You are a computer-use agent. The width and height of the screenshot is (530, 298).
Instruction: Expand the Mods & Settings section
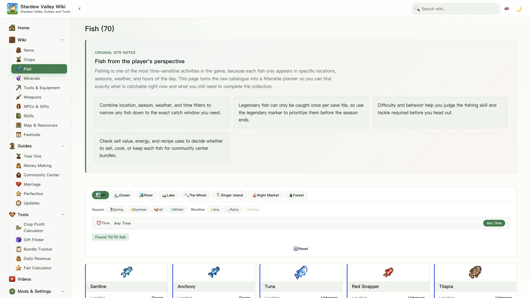tap(62, 291)
